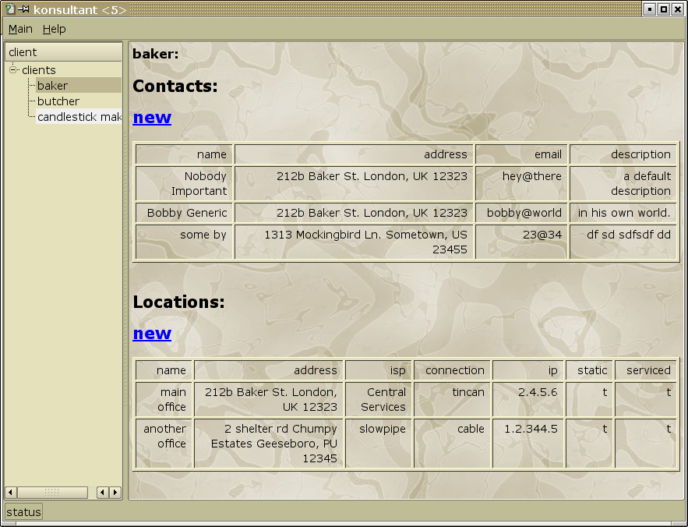The image size is (688, 527).
Task: Maximize the konsultant window
Action: tap(664, 9)
